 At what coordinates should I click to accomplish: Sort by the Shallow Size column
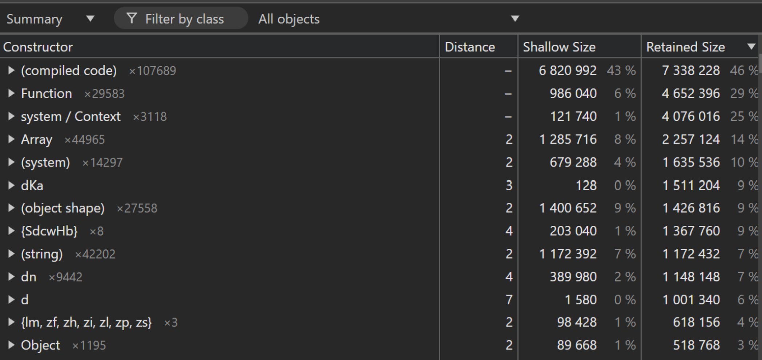559,47
